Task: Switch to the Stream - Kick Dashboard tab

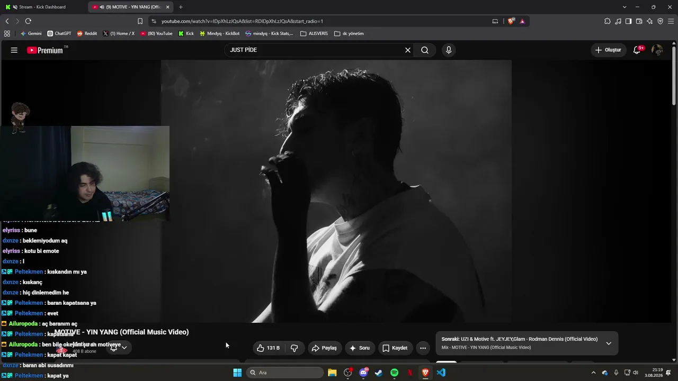Action: click(x=43, y=7)
